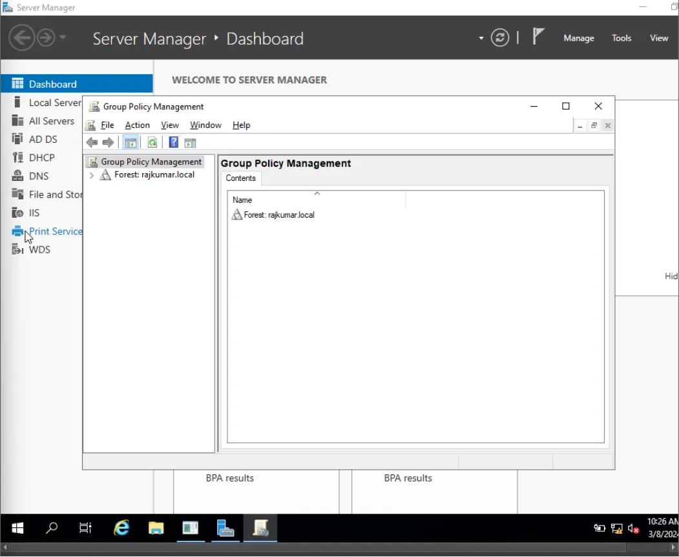Click Group Policy Management taskbar icon
The width and height of the screenshot is (679, 557).
click(260, 528)
